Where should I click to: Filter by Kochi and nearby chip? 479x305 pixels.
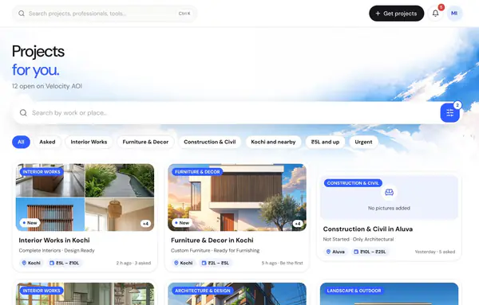click(273, 142)
